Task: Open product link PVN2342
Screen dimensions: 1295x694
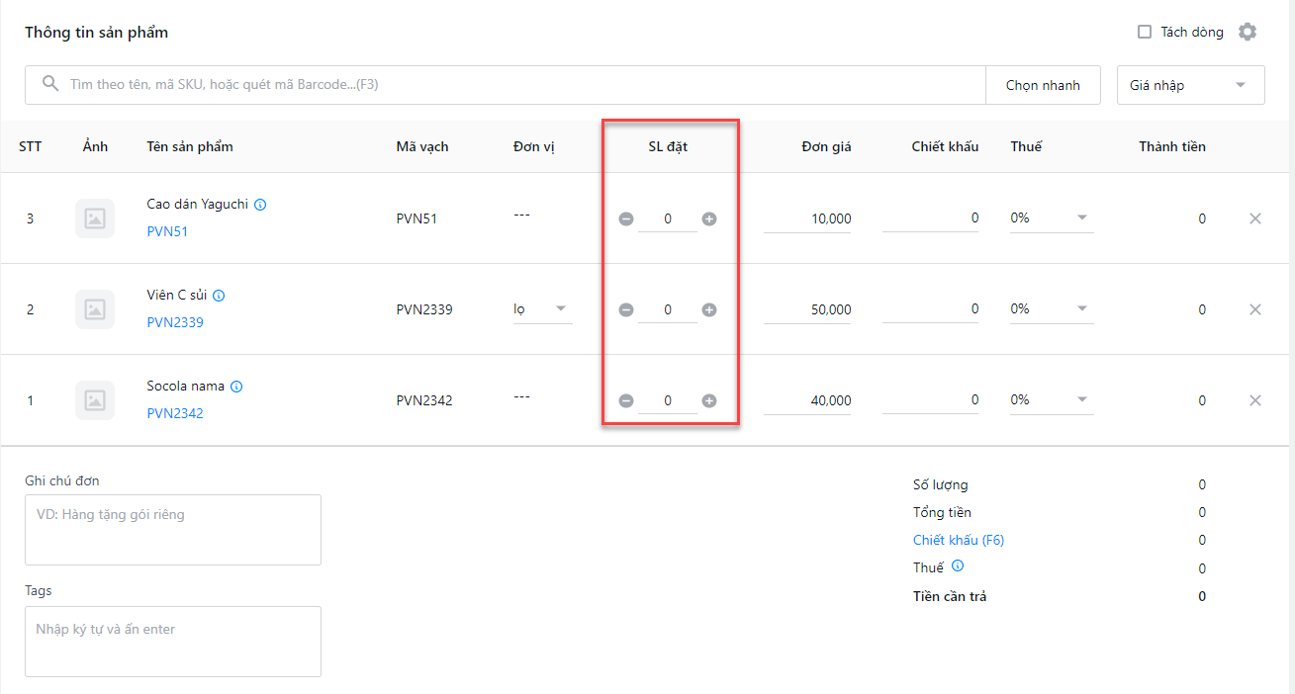Action: point(175,413)
